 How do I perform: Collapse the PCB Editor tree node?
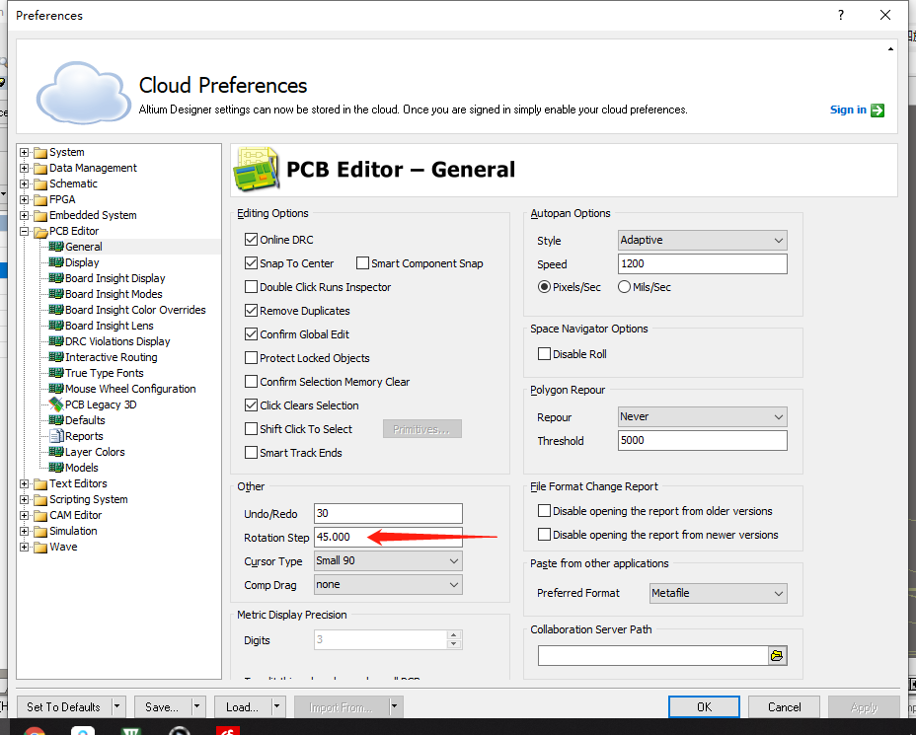(x=24, y=231)
